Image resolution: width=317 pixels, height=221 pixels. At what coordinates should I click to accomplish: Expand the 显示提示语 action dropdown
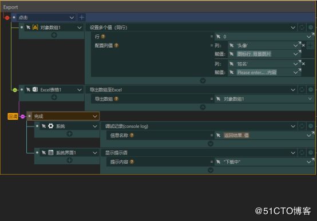click(x=293, y=153)
